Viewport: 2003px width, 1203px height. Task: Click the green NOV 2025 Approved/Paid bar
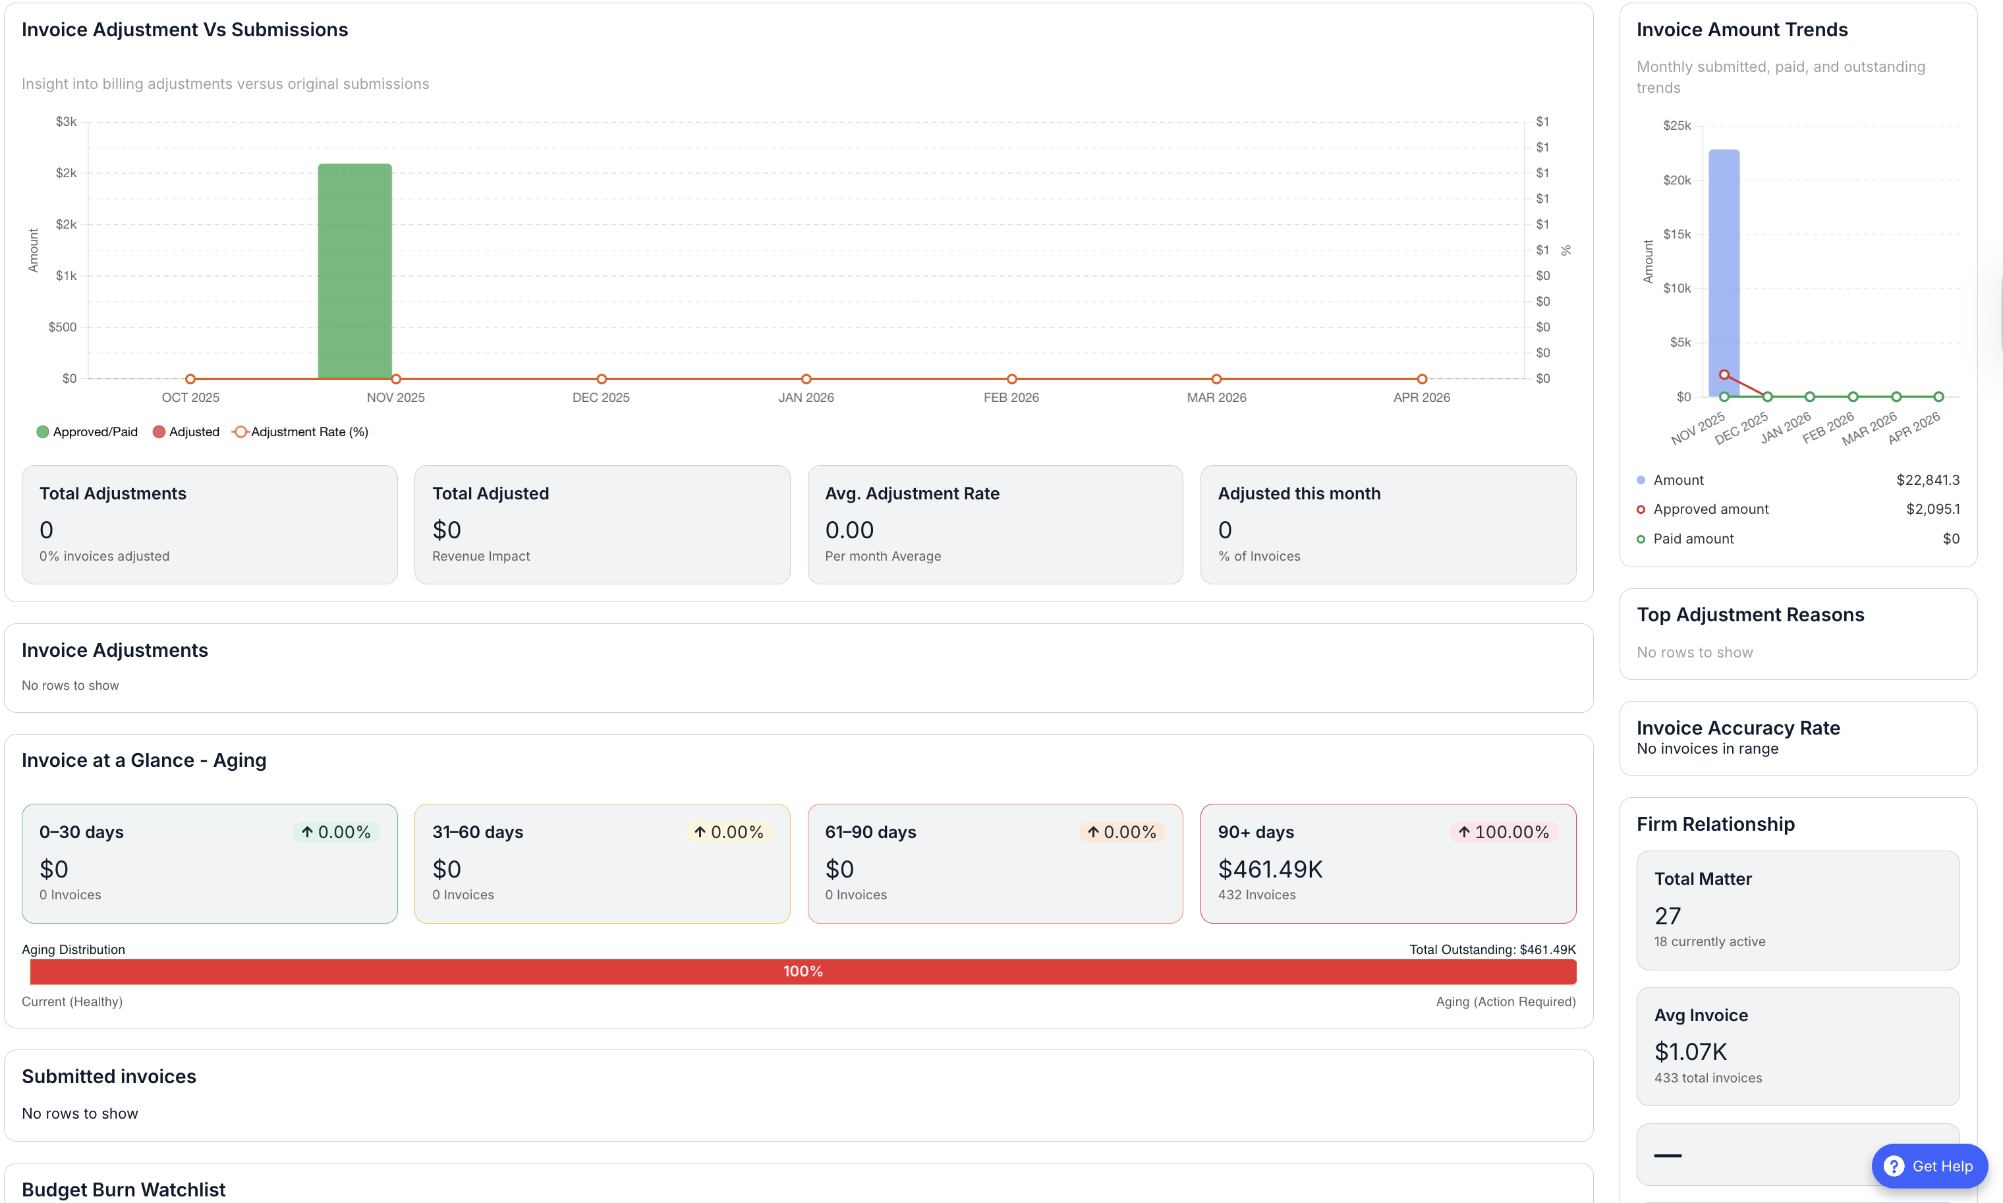coord(354,271)
